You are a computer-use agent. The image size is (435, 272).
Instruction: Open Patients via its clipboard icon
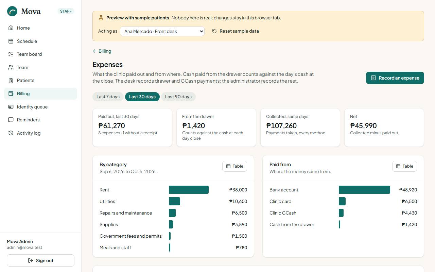[11, 80]
